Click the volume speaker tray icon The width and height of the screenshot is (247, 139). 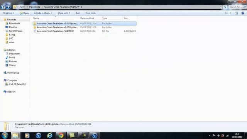218,136
